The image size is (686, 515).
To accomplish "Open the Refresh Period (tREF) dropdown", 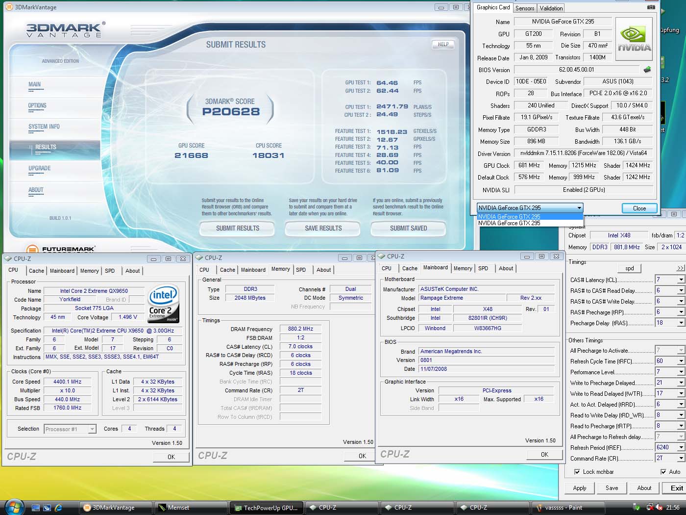I will [x=681, y=447].
